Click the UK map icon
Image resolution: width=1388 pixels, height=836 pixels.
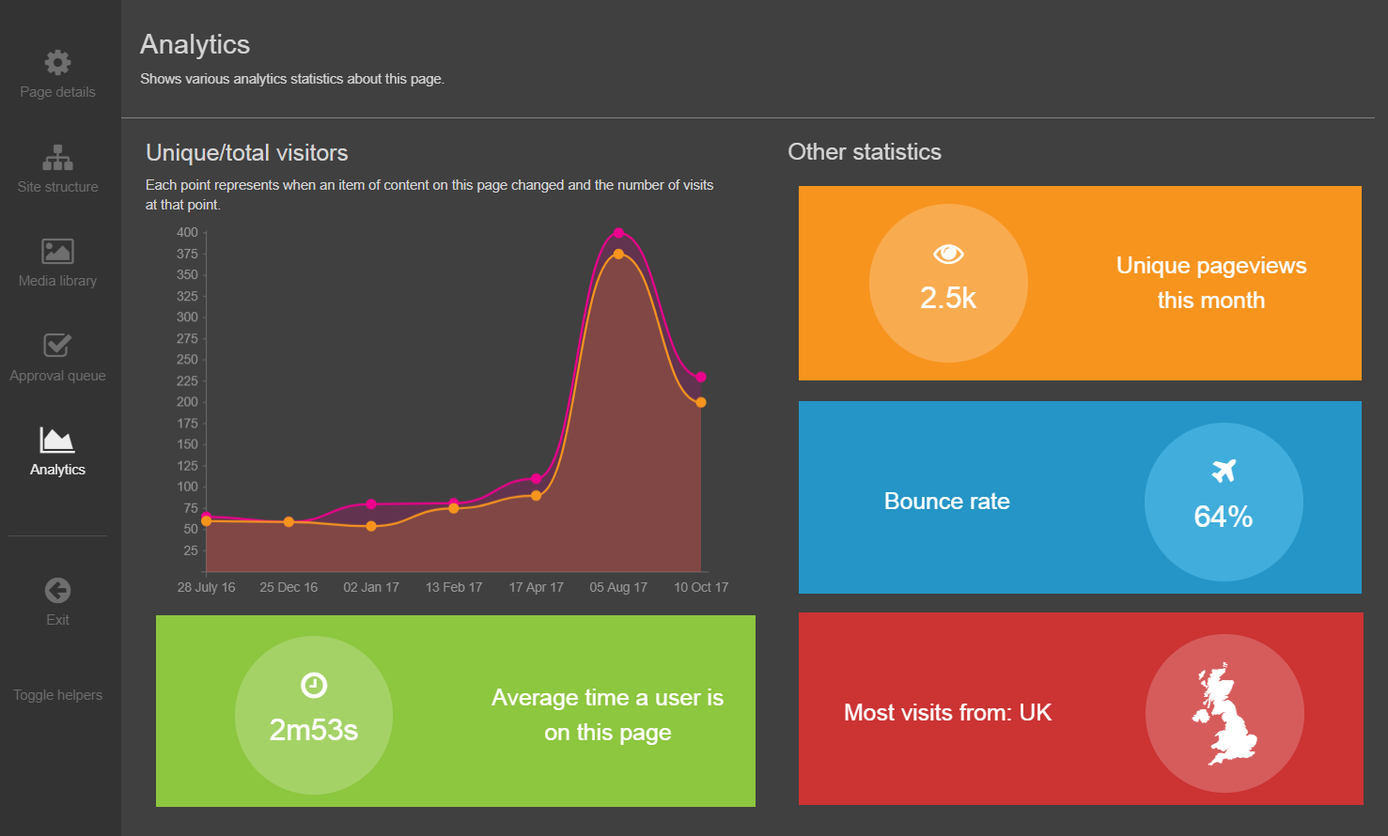(x=1224, y=714)
